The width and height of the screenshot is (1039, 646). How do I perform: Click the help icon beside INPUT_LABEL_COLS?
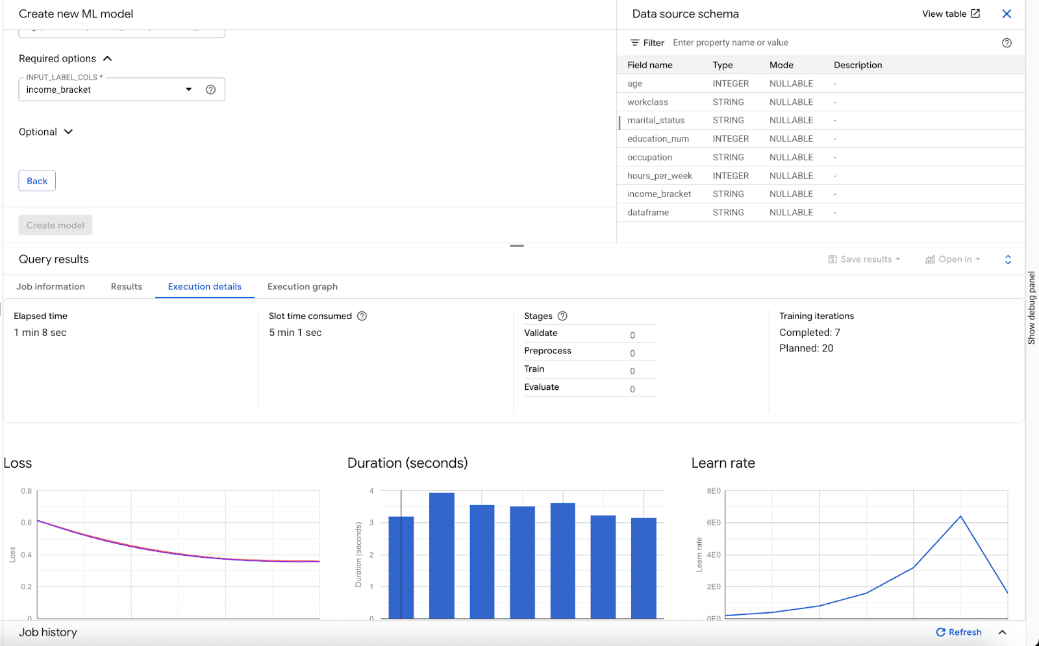tap(210, 89)
